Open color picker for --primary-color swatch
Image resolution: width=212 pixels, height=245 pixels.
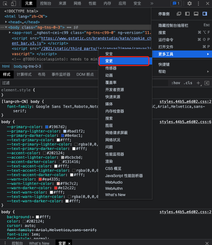(47, 127)
